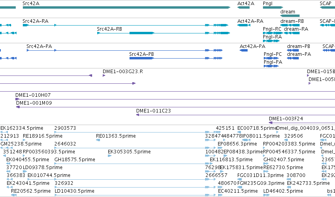This screenshot has width=335, height=197.
Task: Select EST RE62730.5prime
Action: point(283,168)
